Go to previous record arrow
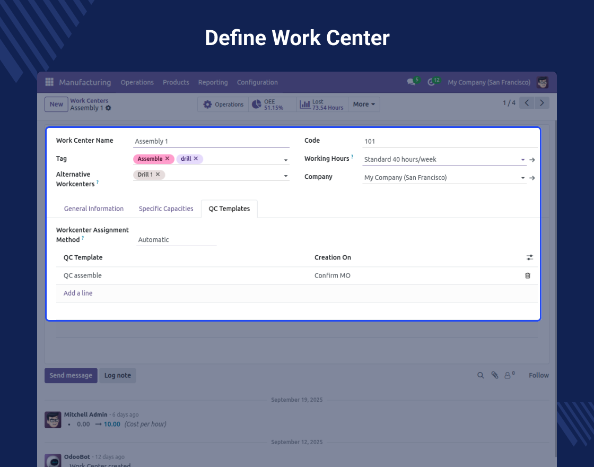This screenshot has height=467, width=594. point(527,103)
